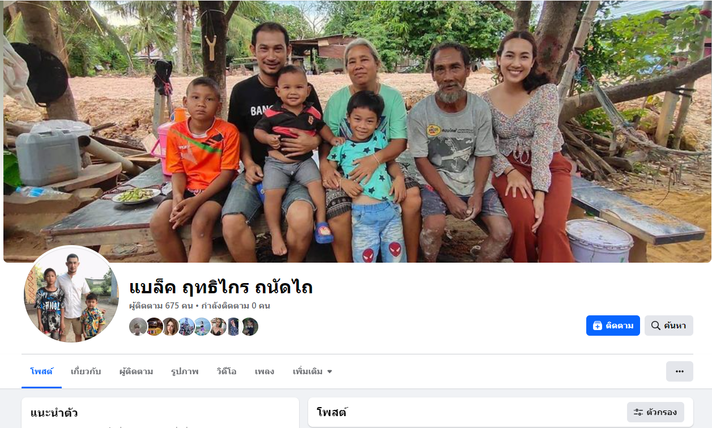Viewport: 712px width, 428px height.
Task: Go to the รูปภาพ tab
Action: pyautogui.click(x=185, y=371)
